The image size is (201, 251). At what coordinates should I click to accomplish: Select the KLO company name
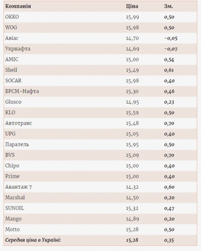(x=10, y=113)
